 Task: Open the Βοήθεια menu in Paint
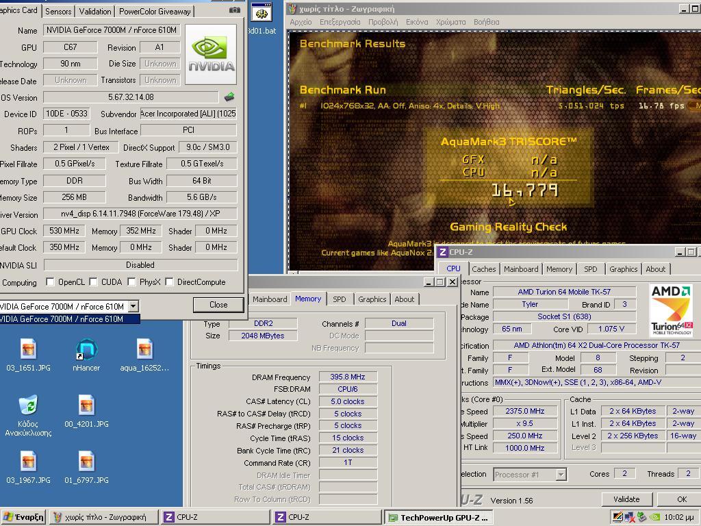coord(487,22)
